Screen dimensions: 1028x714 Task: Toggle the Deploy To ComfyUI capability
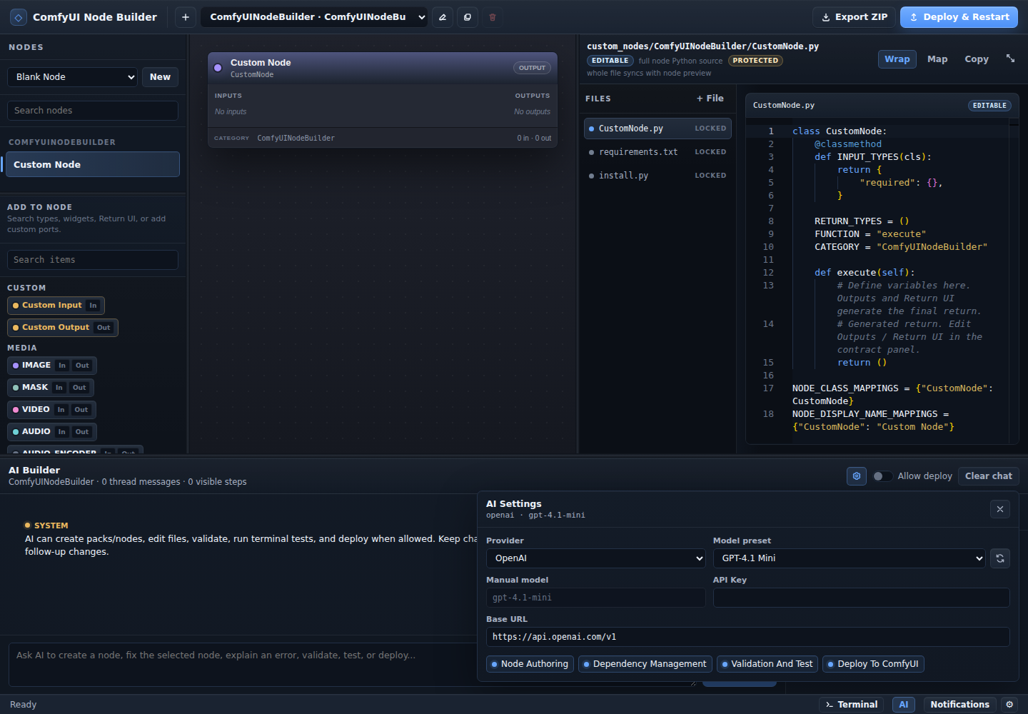[x=873, y=664]
